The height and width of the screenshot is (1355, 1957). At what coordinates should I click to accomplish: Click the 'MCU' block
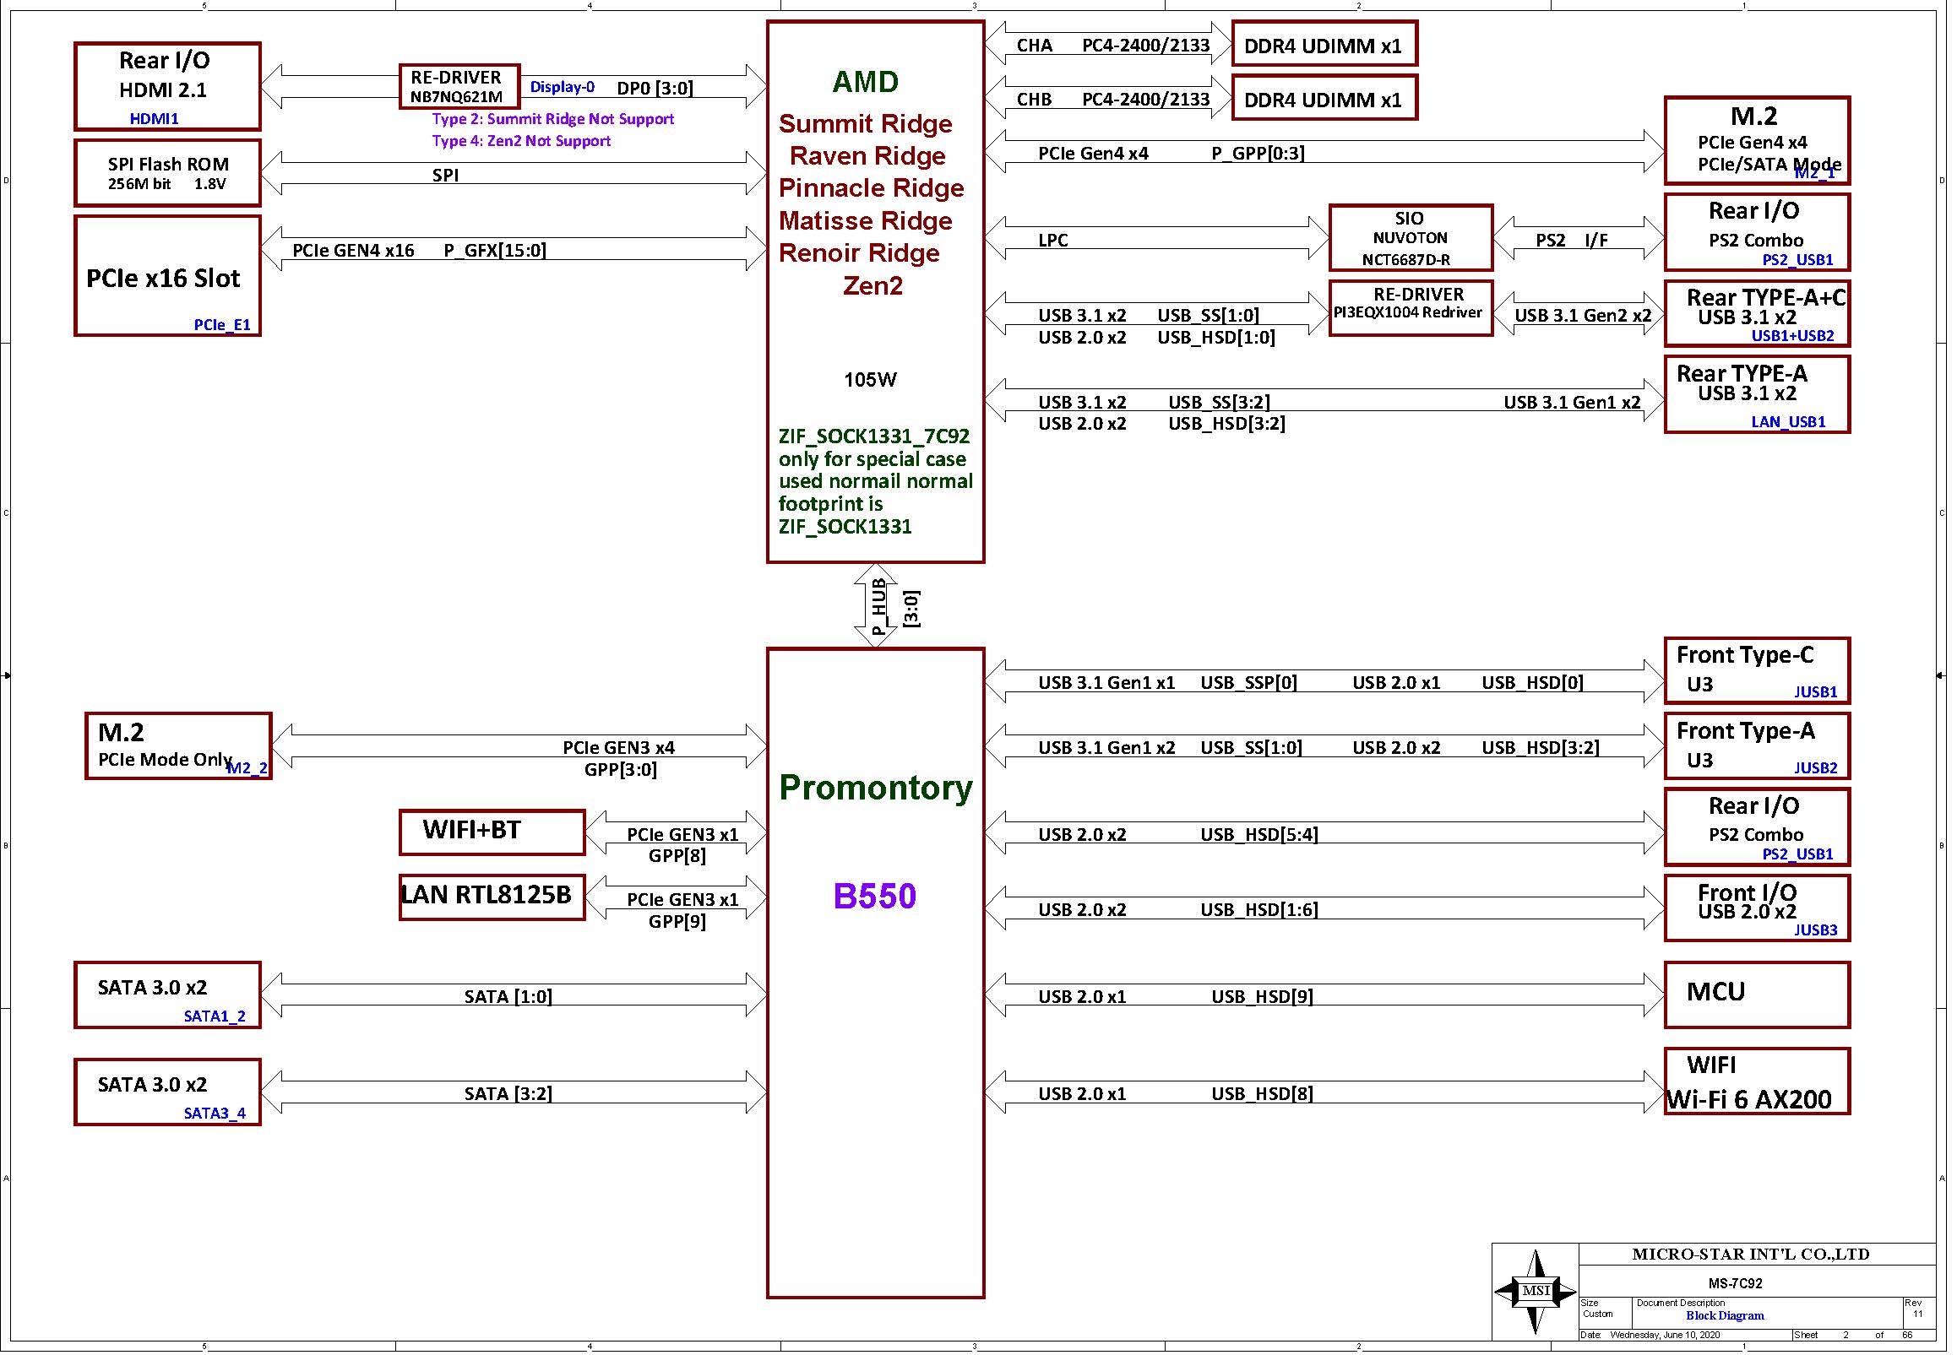[1757, 995]
